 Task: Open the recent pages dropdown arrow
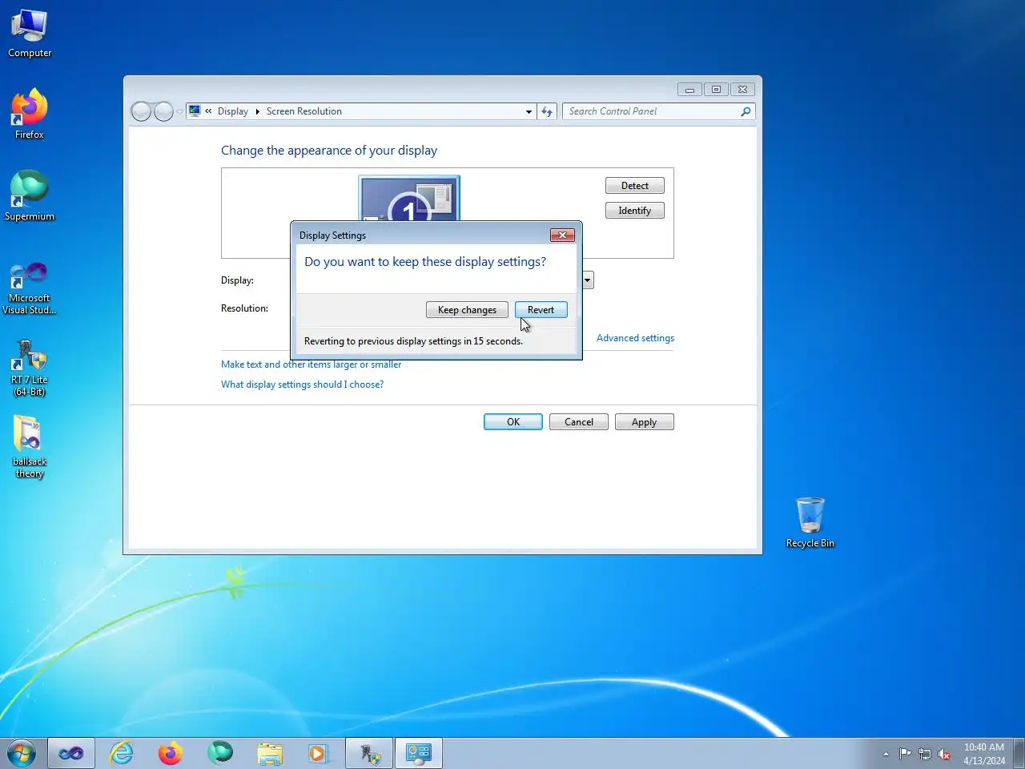pos(179,112)
